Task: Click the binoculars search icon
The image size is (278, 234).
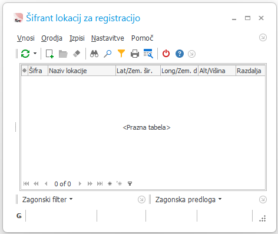Action: (94, 54)
